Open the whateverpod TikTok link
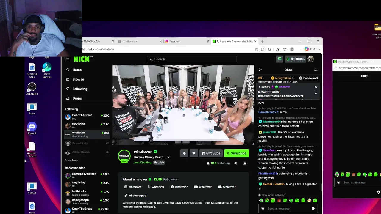The height and width of the screenshot is (214, 381). [x=135, y=196]
